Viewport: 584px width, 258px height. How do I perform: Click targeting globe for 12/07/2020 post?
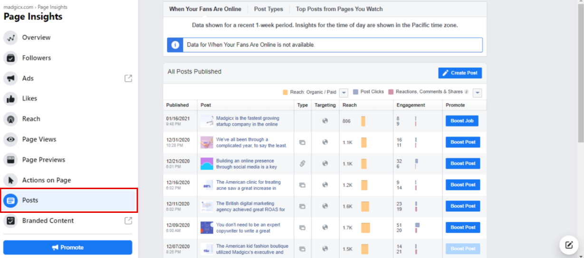click(x=325, y=248)
